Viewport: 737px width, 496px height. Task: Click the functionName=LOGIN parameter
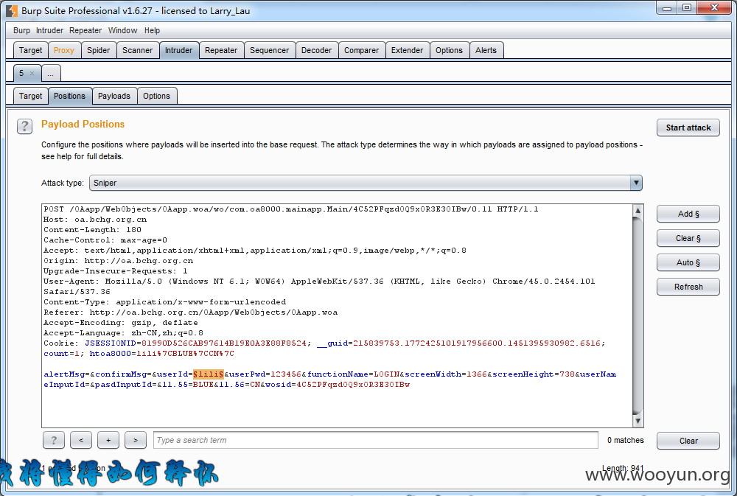point(354,374)
